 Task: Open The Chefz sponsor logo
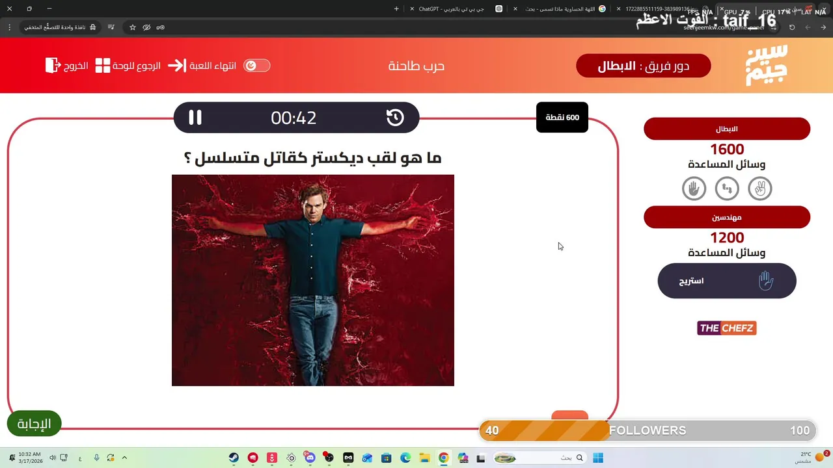click(727, 328)
